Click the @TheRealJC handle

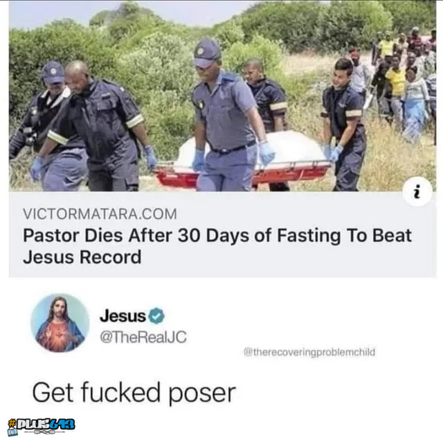coord(143,337)
